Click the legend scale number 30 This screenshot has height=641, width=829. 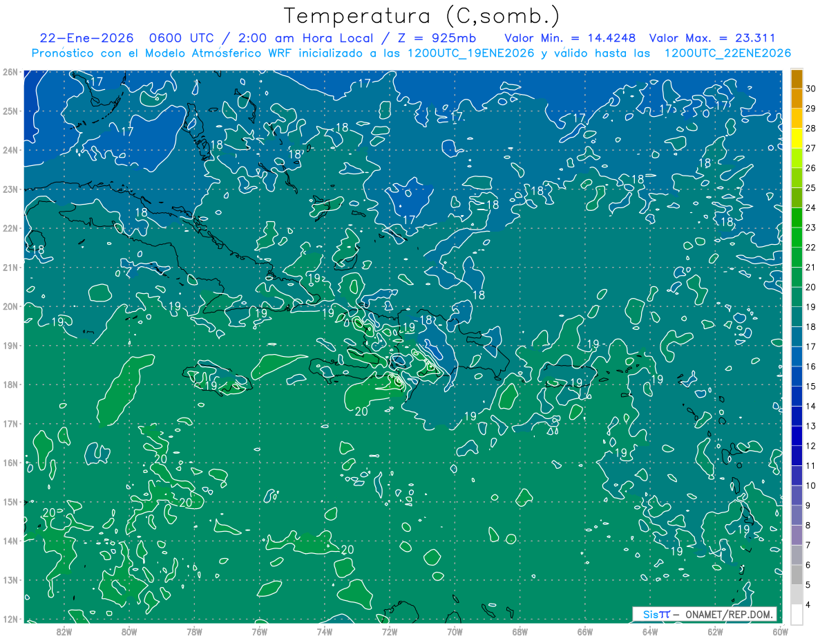point(810,89)
